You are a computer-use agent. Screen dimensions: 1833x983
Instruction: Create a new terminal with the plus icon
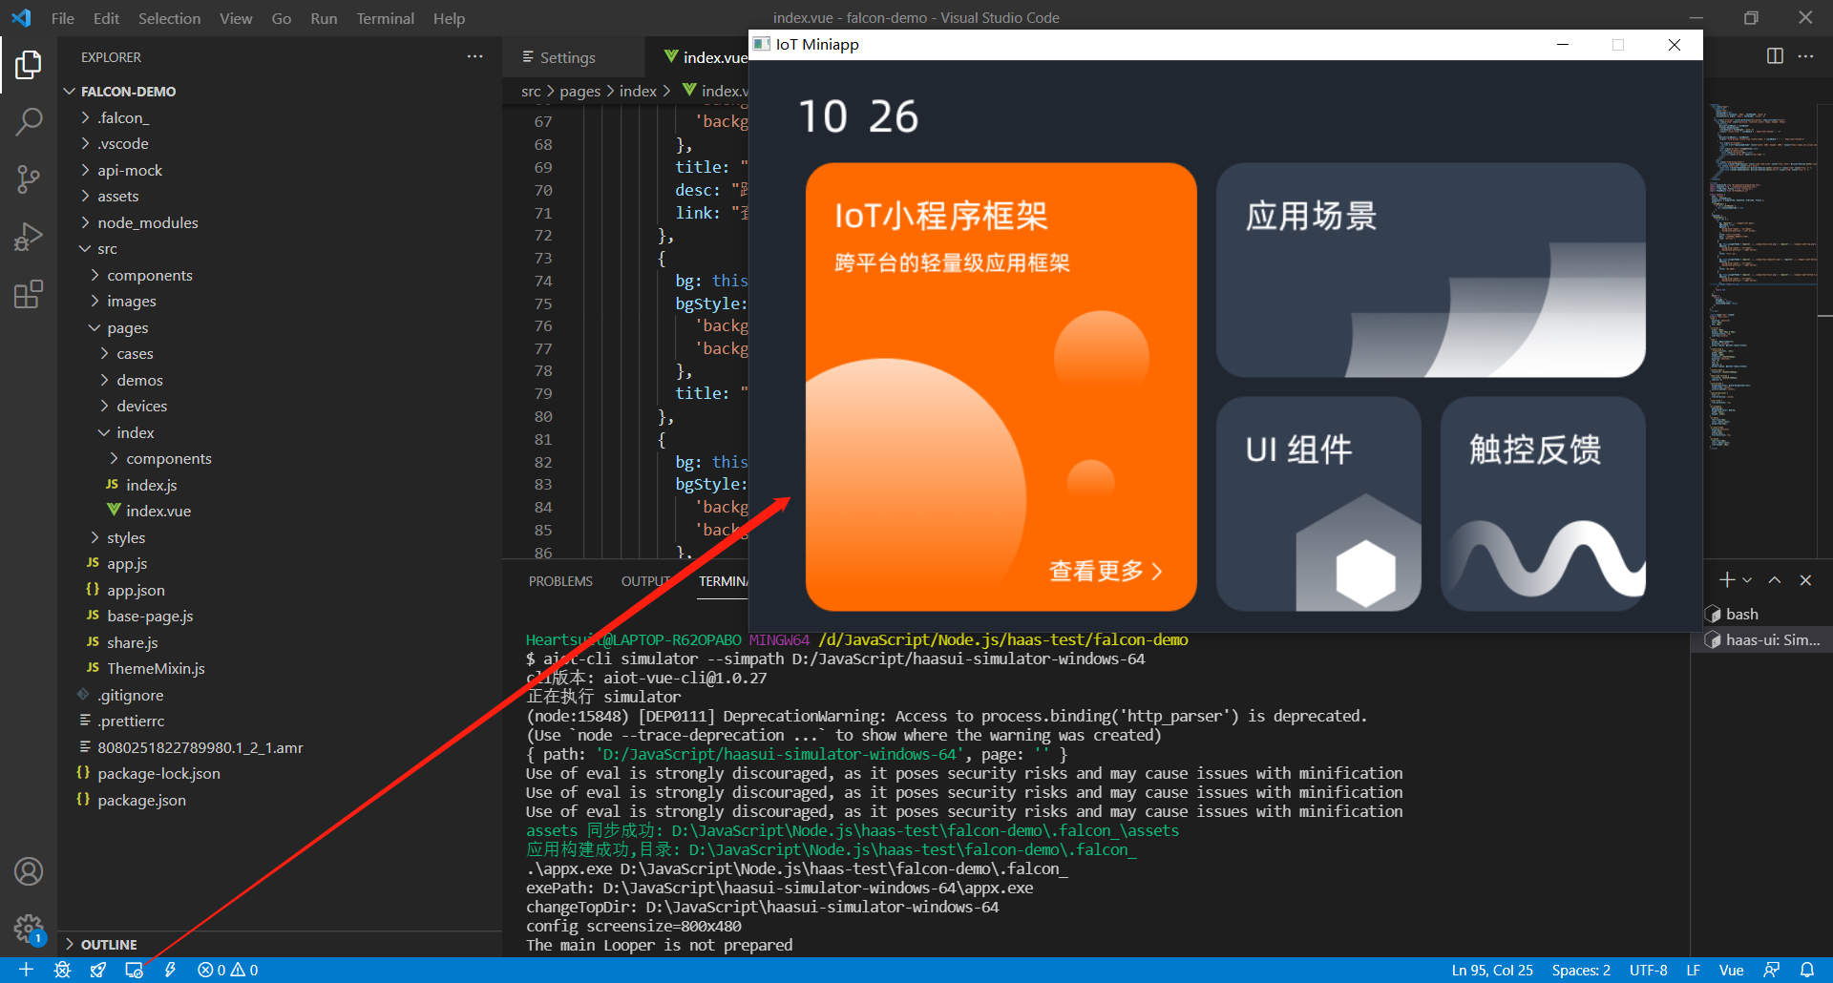(1726, 580)
